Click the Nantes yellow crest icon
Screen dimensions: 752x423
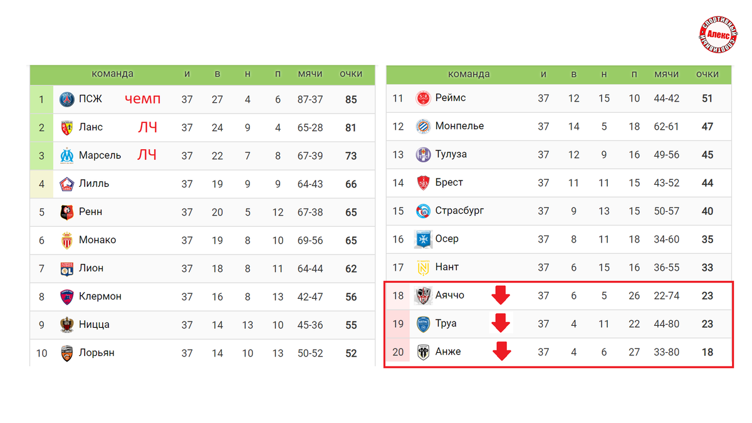(423, 267)
